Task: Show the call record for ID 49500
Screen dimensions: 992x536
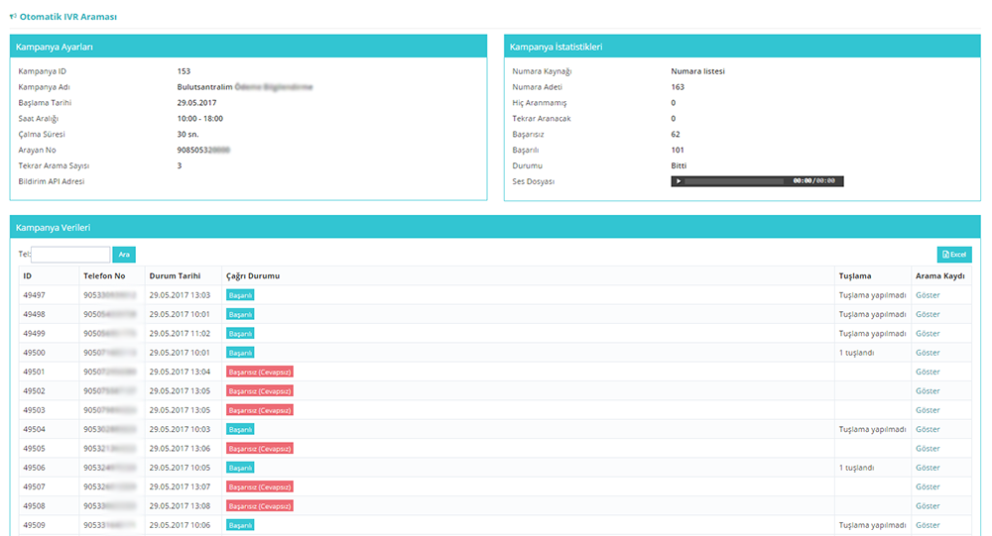Action: click(928, 353)
